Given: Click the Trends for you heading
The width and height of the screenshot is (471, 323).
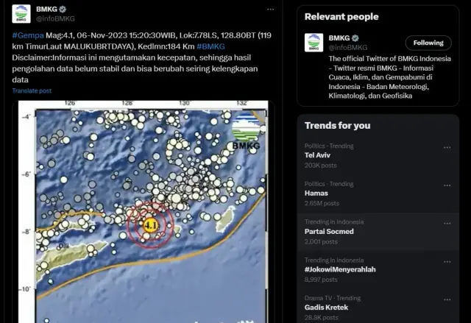Looking at the screenshot, I should [x=337, y=126].
